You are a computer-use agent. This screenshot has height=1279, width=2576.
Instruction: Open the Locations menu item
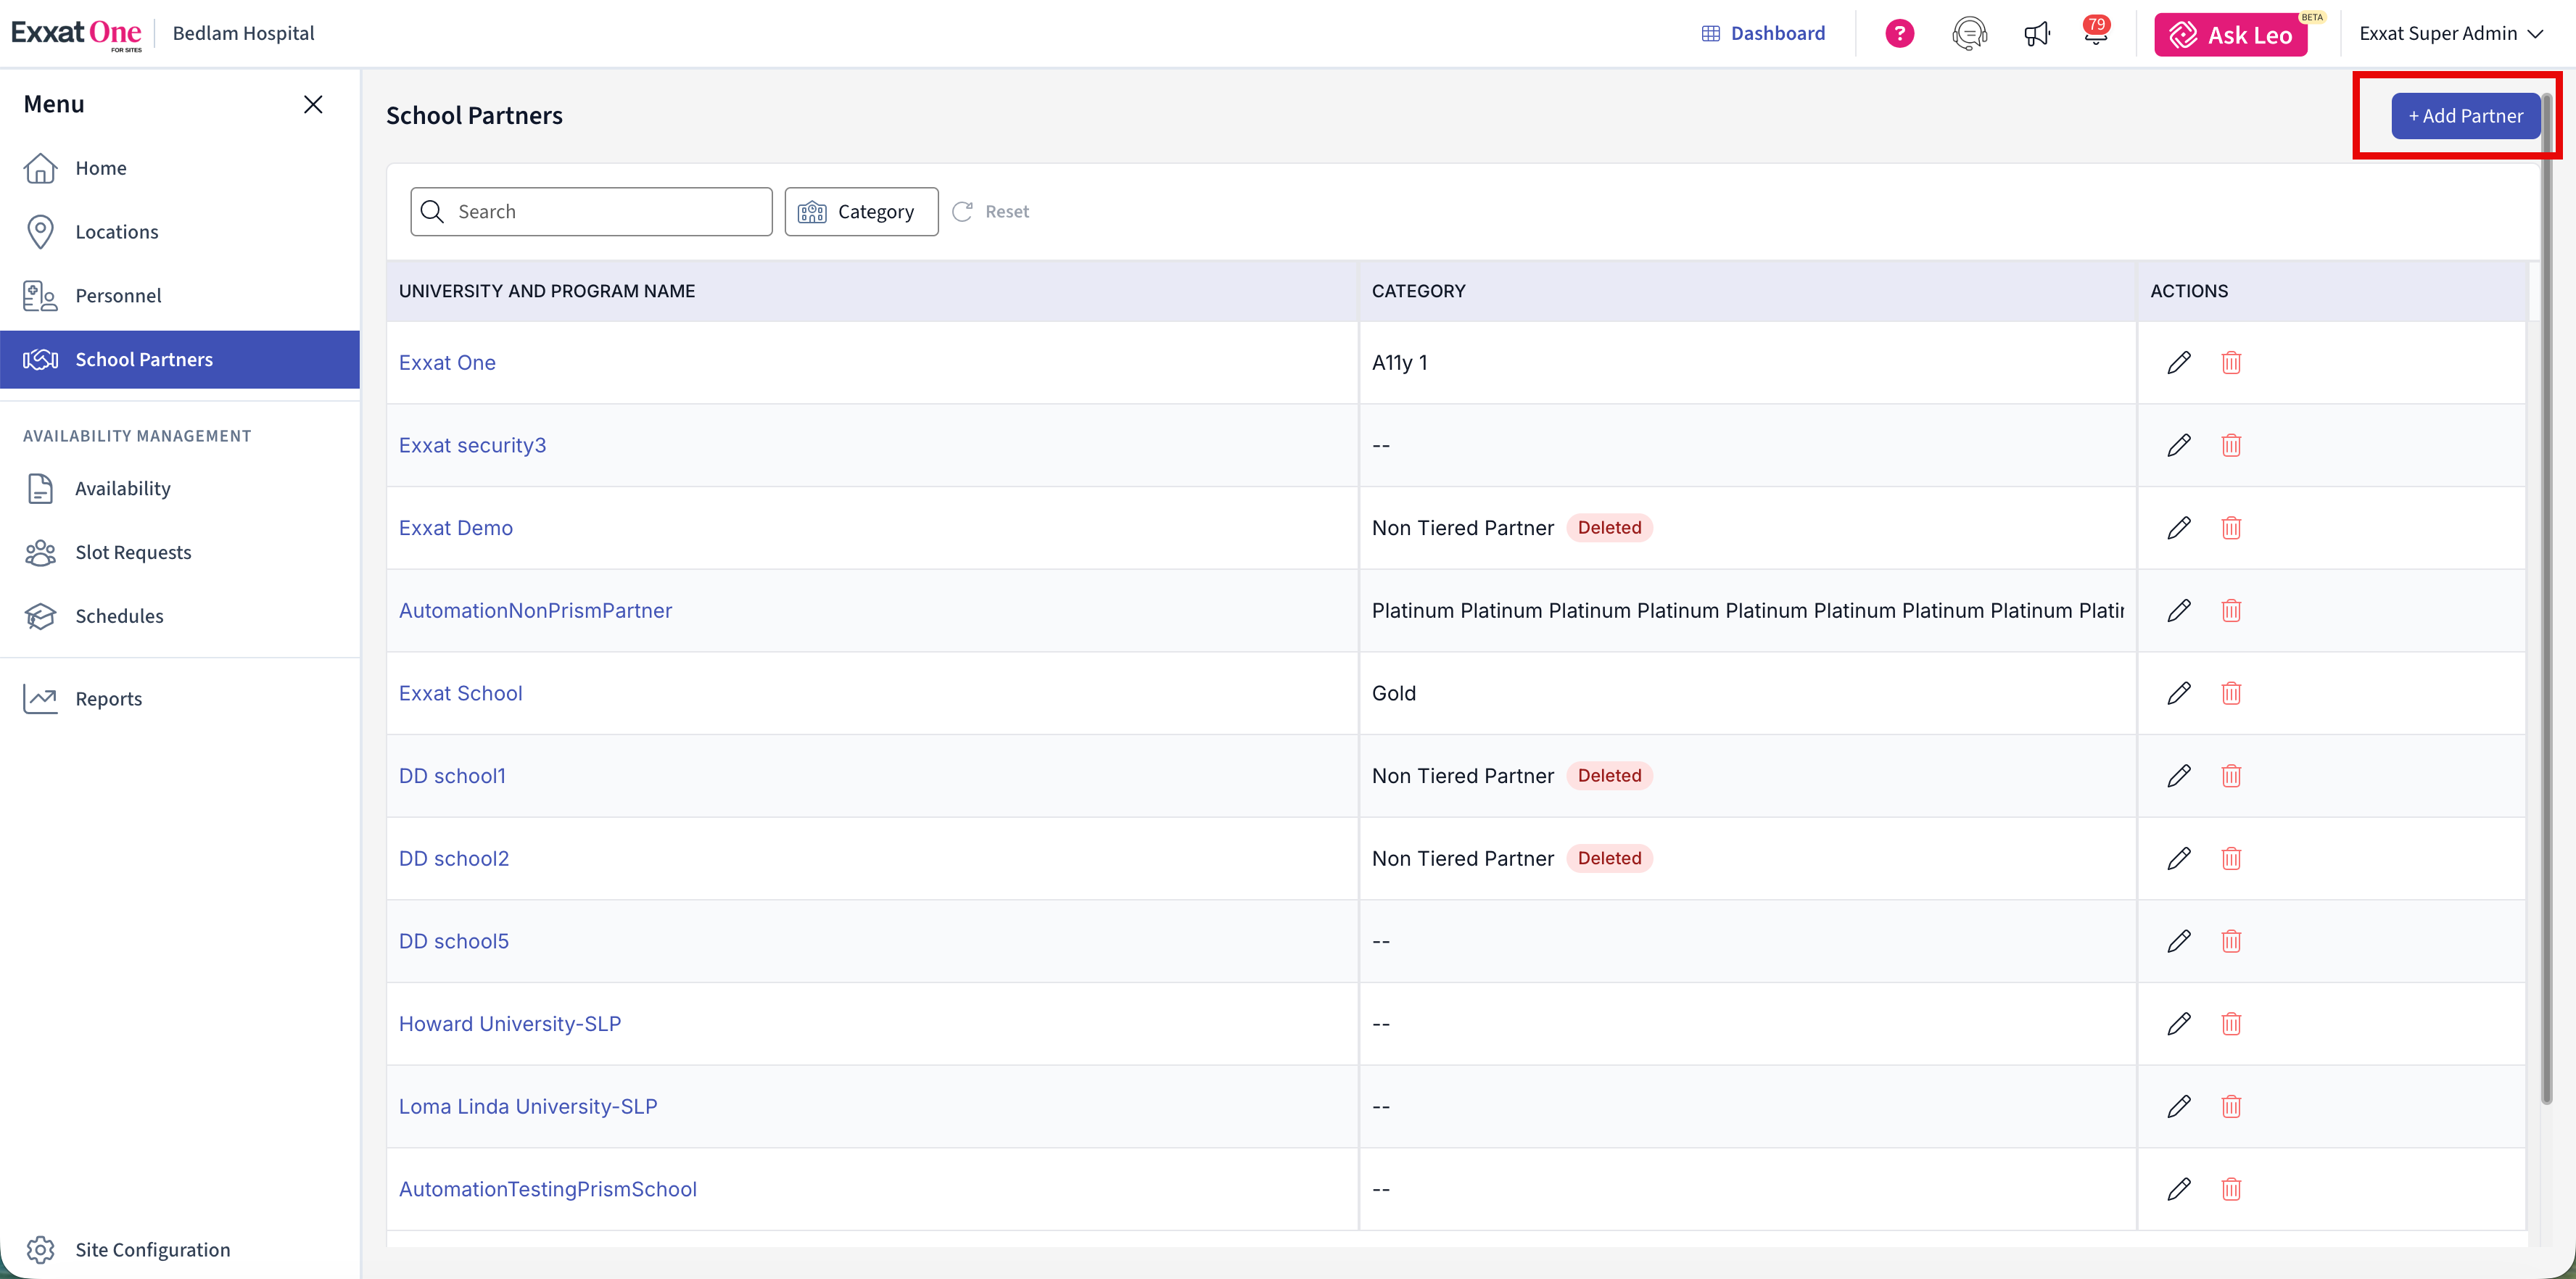[x=116, y=232]
